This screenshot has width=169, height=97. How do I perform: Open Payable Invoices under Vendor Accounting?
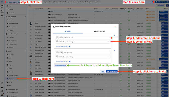click(13, 41)
